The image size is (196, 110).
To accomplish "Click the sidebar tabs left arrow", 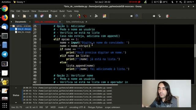I will pos(11,22).
